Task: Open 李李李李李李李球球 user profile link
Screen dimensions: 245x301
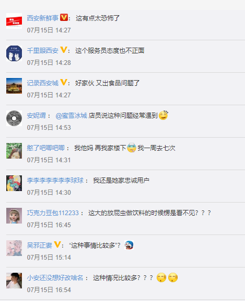Action: point(55,181)
